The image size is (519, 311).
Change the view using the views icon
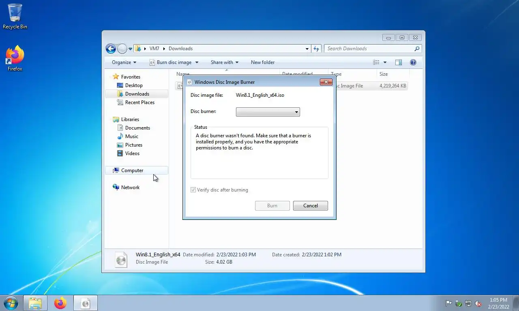click(376, 62)
